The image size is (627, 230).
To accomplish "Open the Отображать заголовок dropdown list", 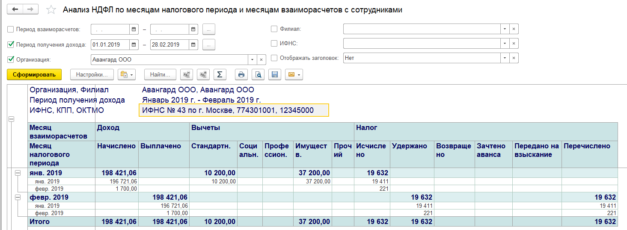I will coord(505,58).
